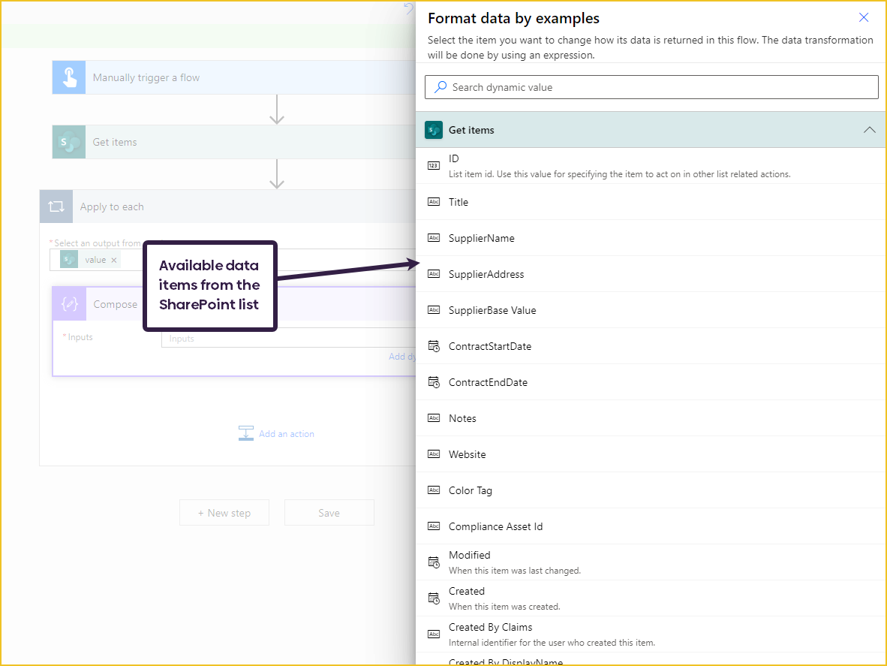Click the ContractEndDate calendar icon
Screen dimensions: 887x666
click(434, 382)
